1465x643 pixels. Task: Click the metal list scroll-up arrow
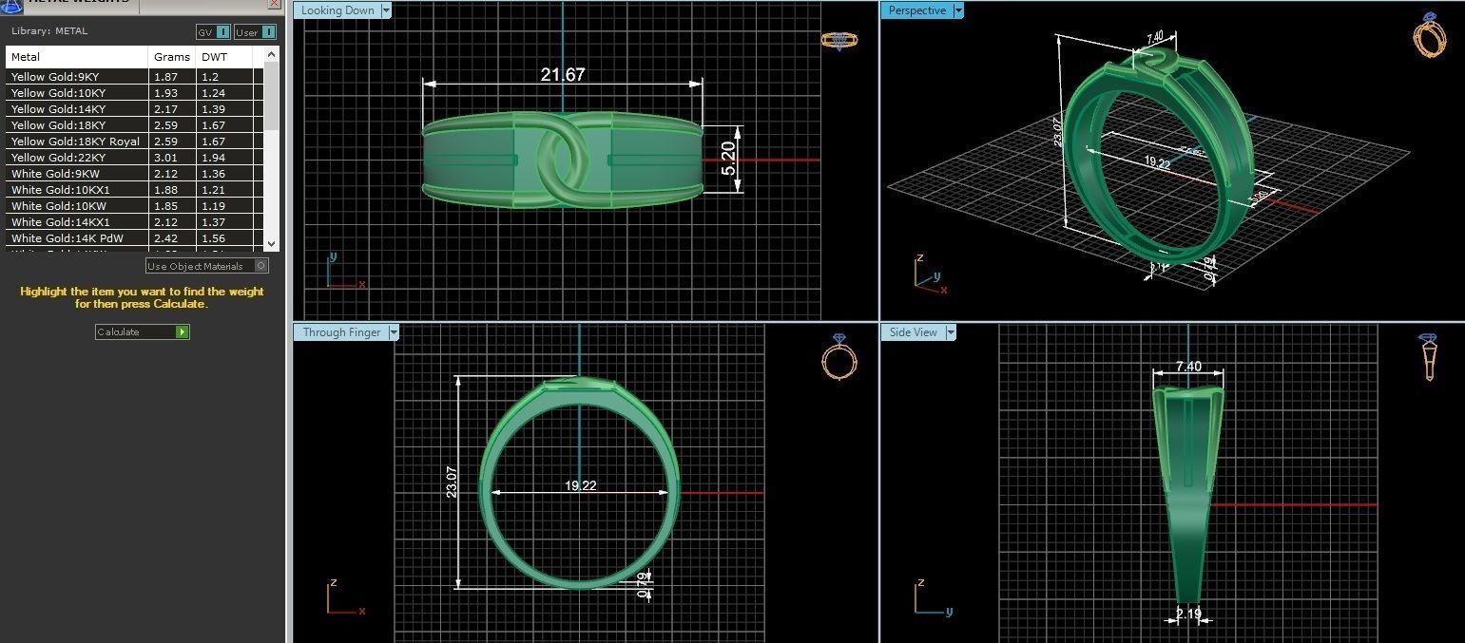click(272, 55)
